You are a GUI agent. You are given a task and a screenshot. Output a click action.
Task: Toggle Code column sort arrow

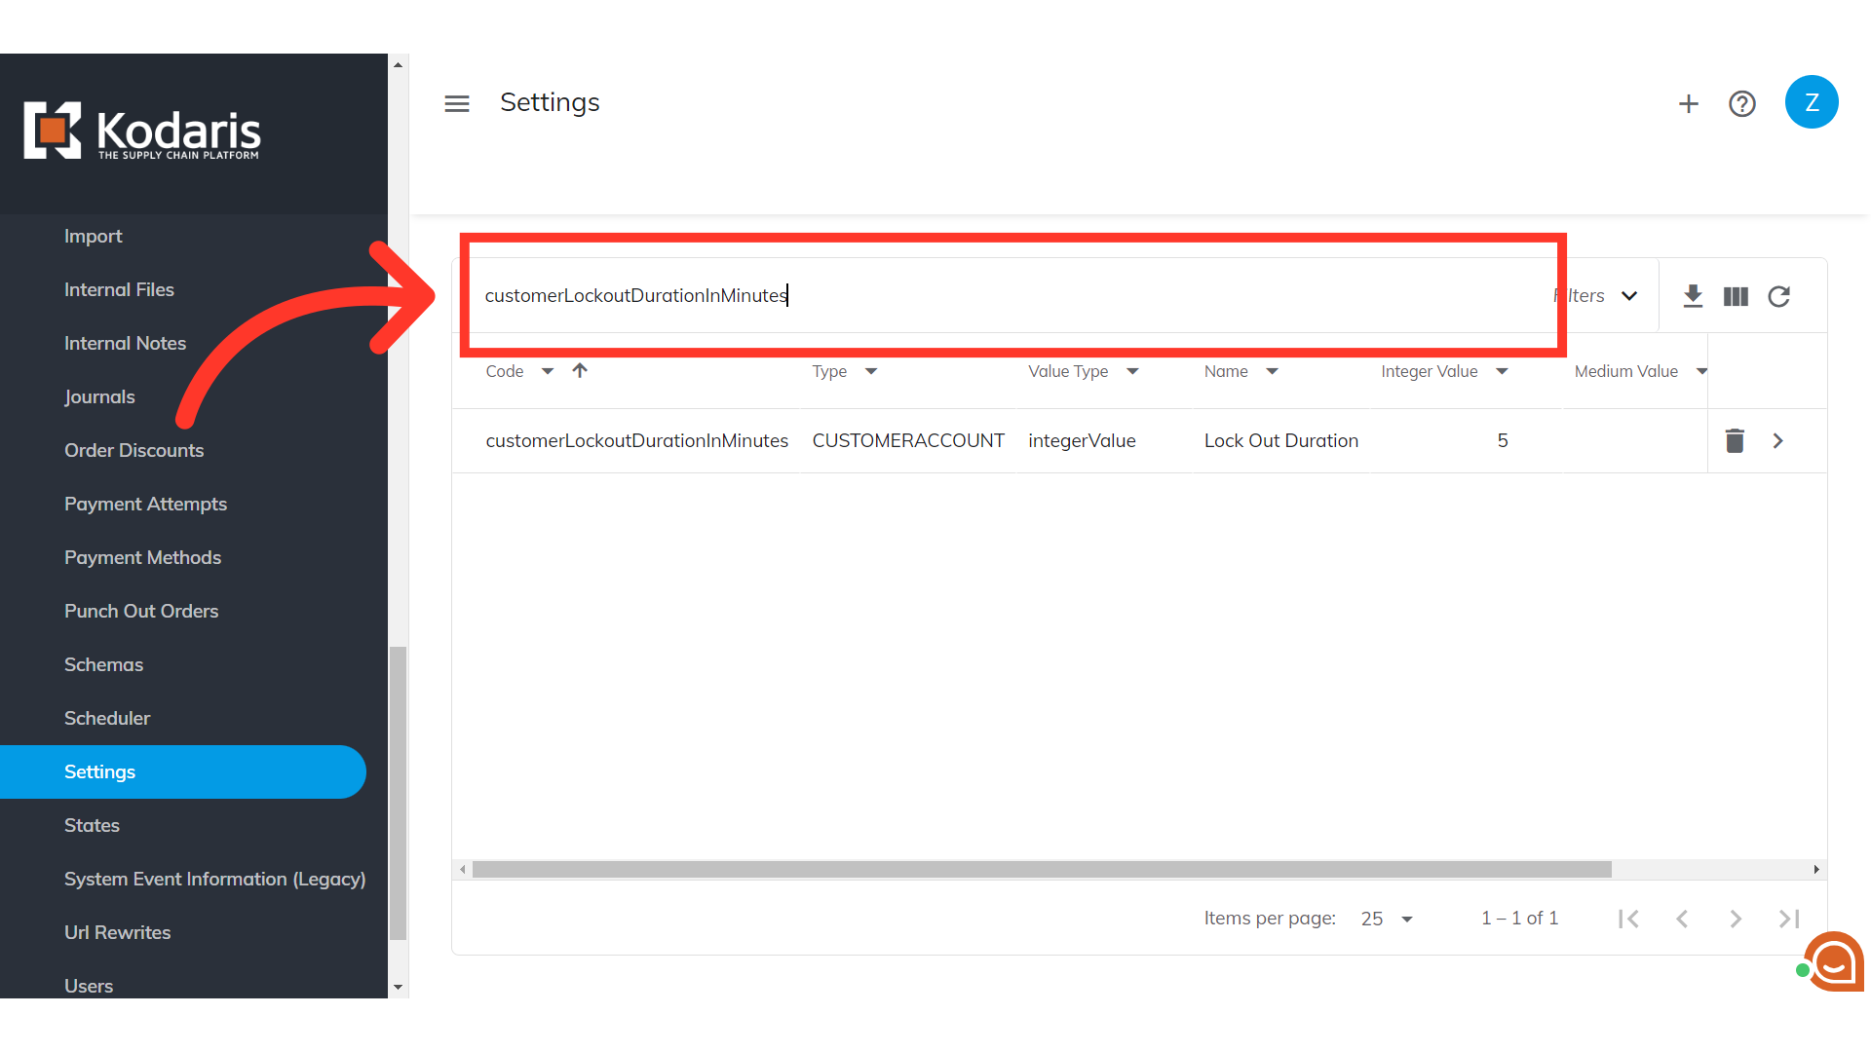click(x=580, y=371)
